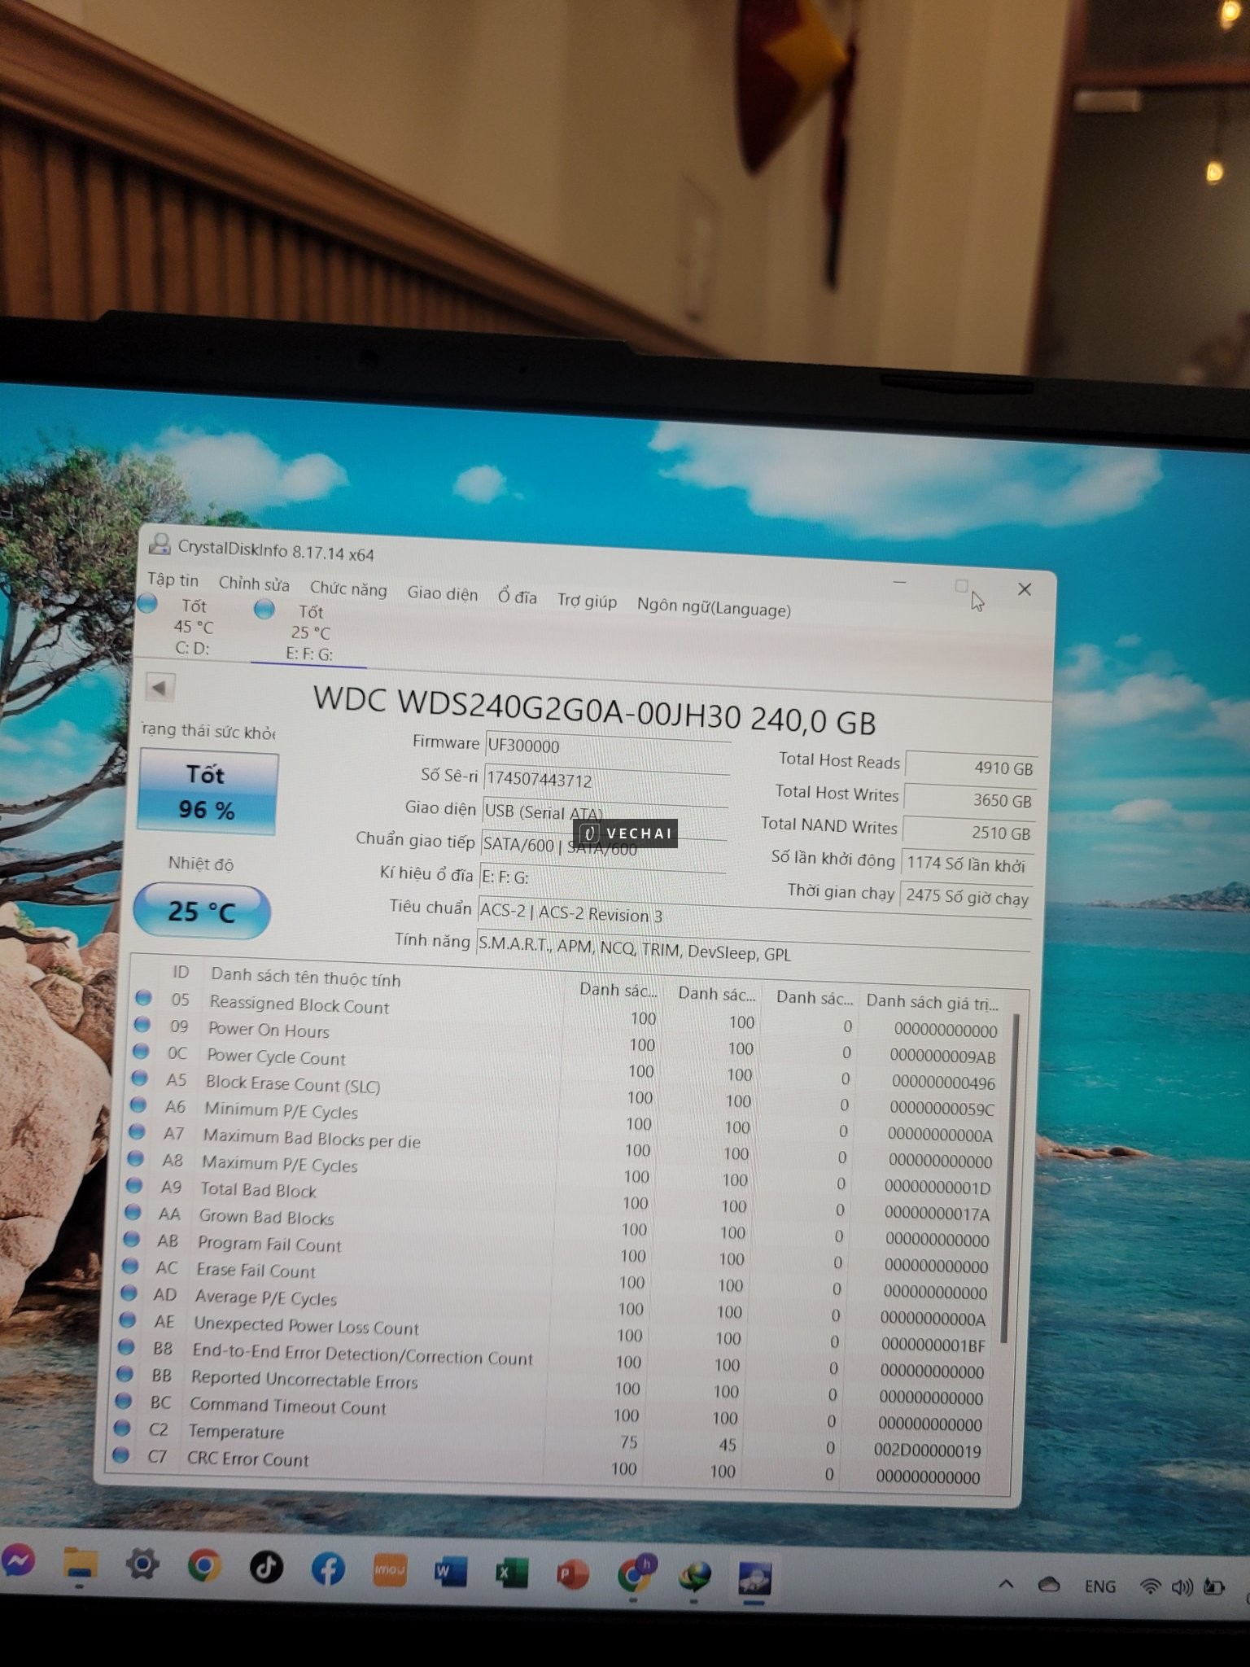The image size is (1250, 1667).
Task: Open the Ngôn ngữ(Language) menu
Action: [x=714, y=608]
